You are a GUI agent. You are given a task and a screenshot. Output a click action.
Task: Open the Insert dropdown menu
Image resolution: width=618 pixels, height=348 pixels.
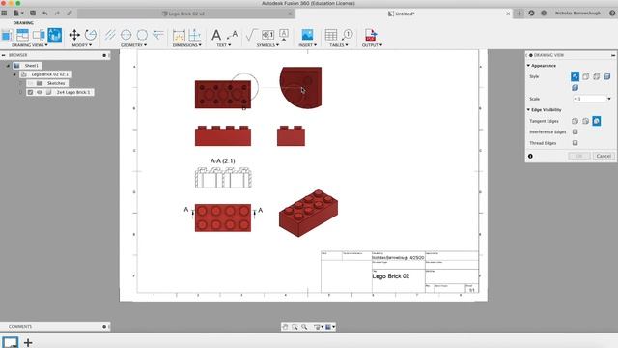(x=307, y=45)
